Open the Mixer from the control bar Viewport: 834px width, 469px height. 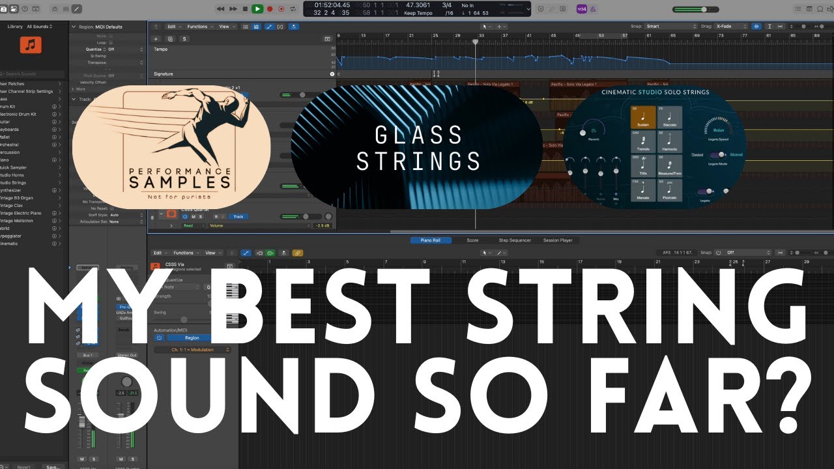(x=66, y=9)
